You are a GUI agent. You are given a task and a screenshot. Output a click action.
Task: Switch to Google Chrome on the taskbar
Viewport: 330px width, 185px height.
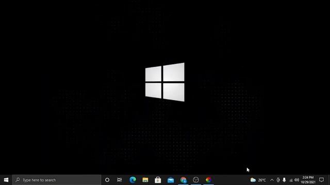click(x=184, y=180)
